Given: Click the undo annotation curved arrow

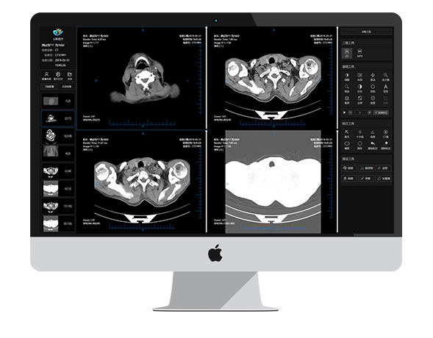Looking at the screenshot, I should click(373, 145).
